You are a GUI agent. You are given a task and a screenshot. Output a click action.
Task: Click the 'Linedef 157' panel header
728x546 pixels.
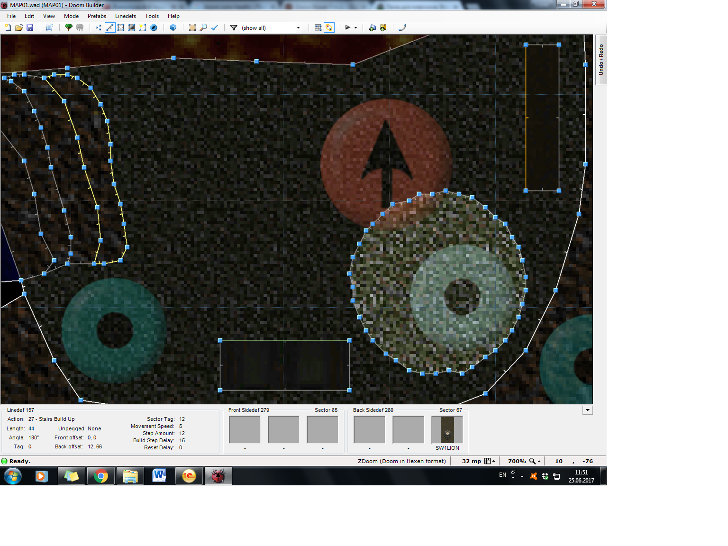coord(20,410)
